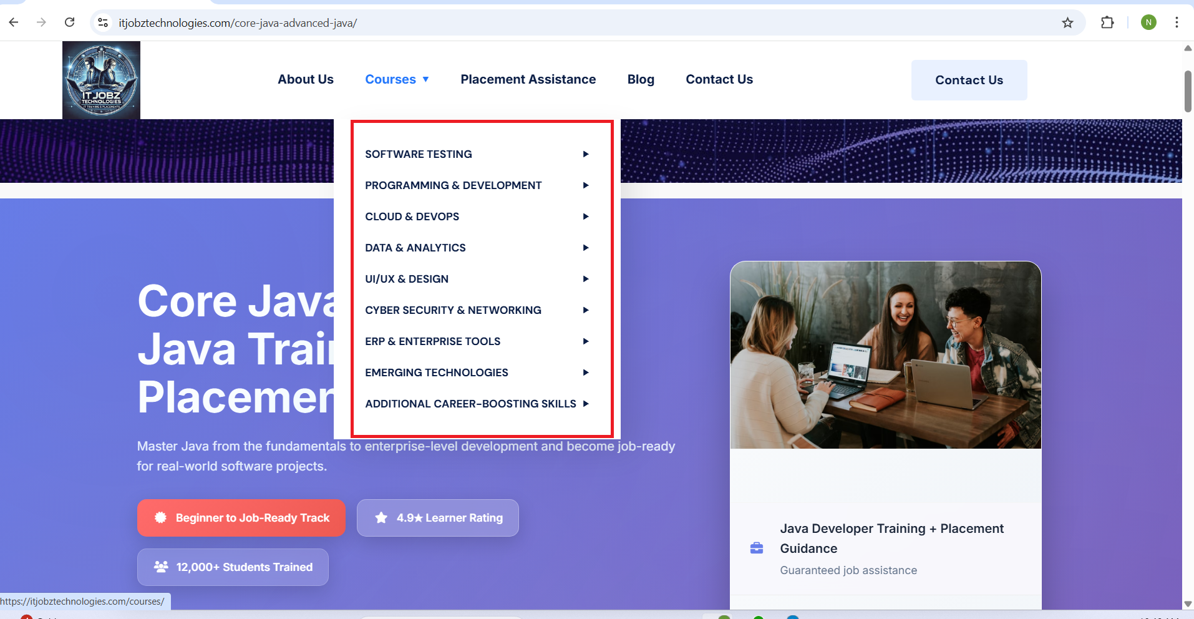View site information icon in address bar
This screenshot has height=619, width=1194.
pyautogui.click(x=104, y=23)
